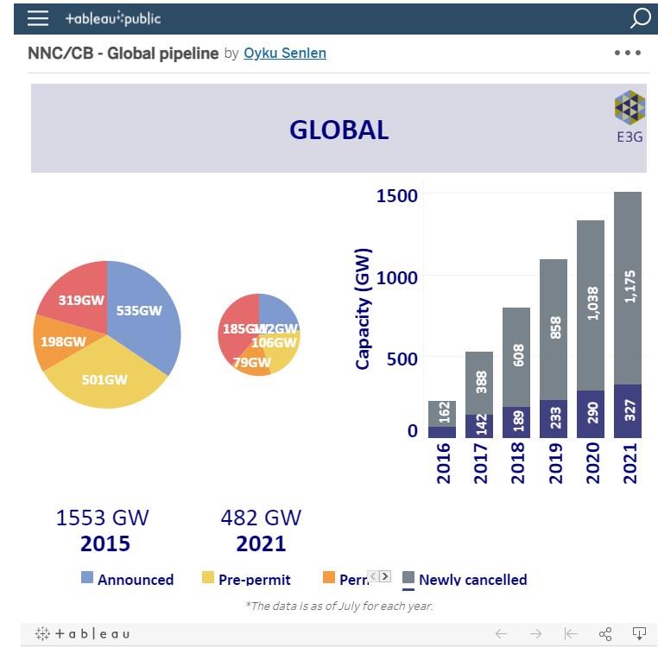Click the E3G logo
Screen dimensions: 658x648
tap(630, 117)
